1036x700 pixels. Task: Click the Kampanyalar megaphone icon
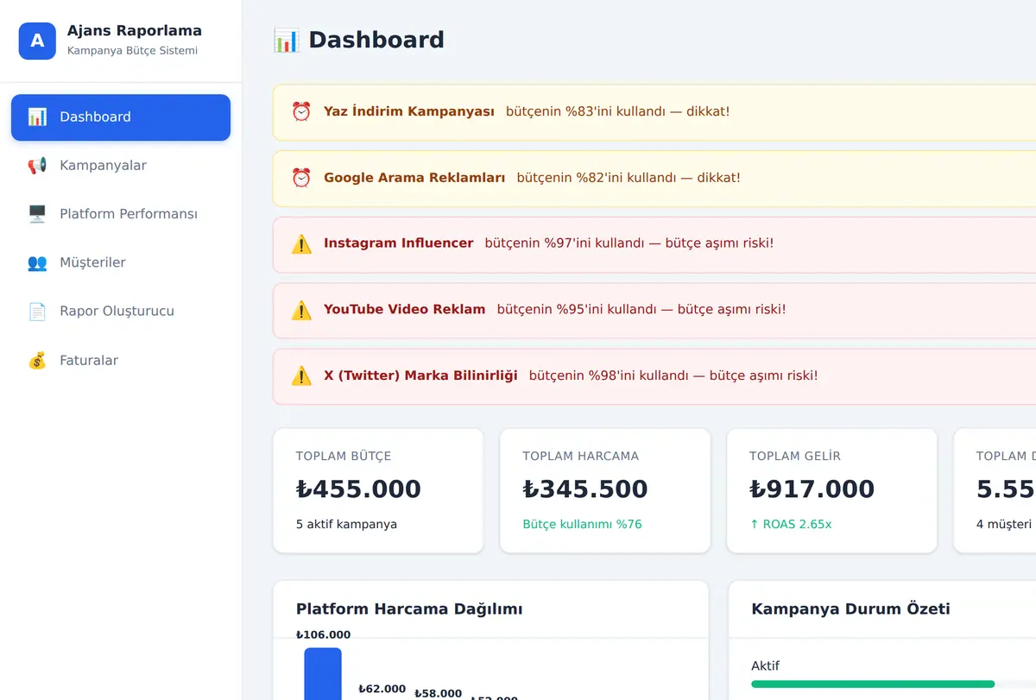pos(37,166)
